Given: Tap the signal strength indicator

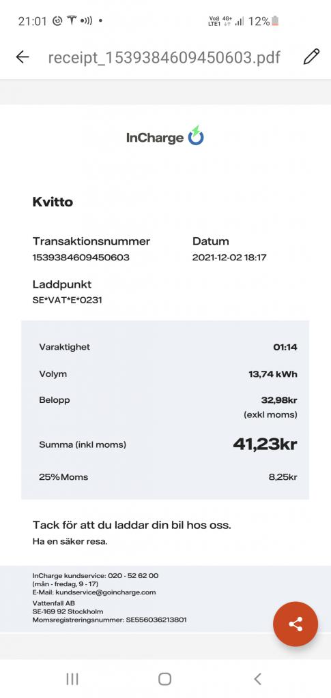Looking at the screenshot, I should coord(240,21).
